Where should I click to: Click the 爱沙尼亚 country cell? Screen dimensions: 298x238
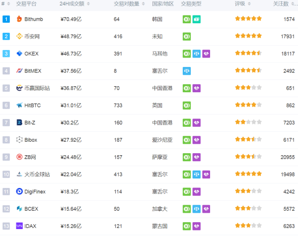click(x=162, y=140)
